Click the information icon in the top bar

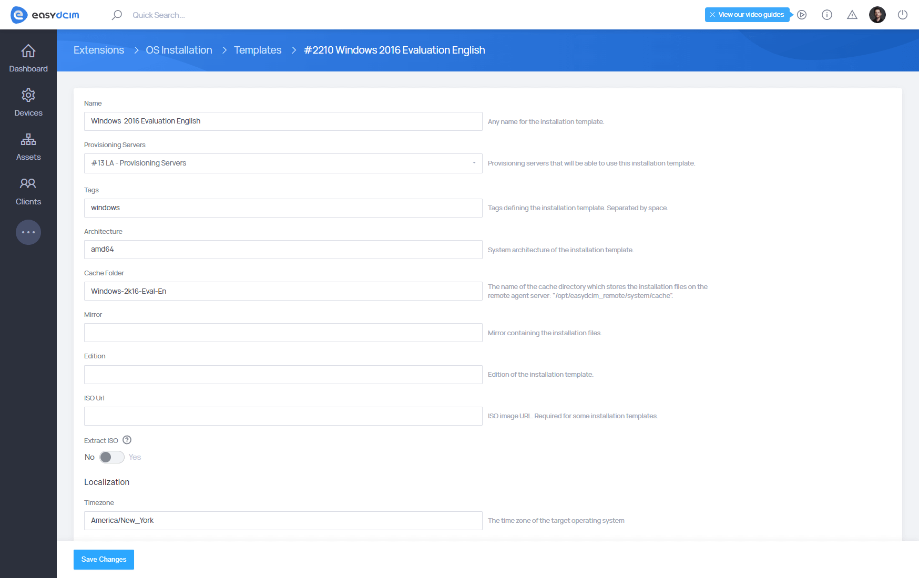(826, 15)
